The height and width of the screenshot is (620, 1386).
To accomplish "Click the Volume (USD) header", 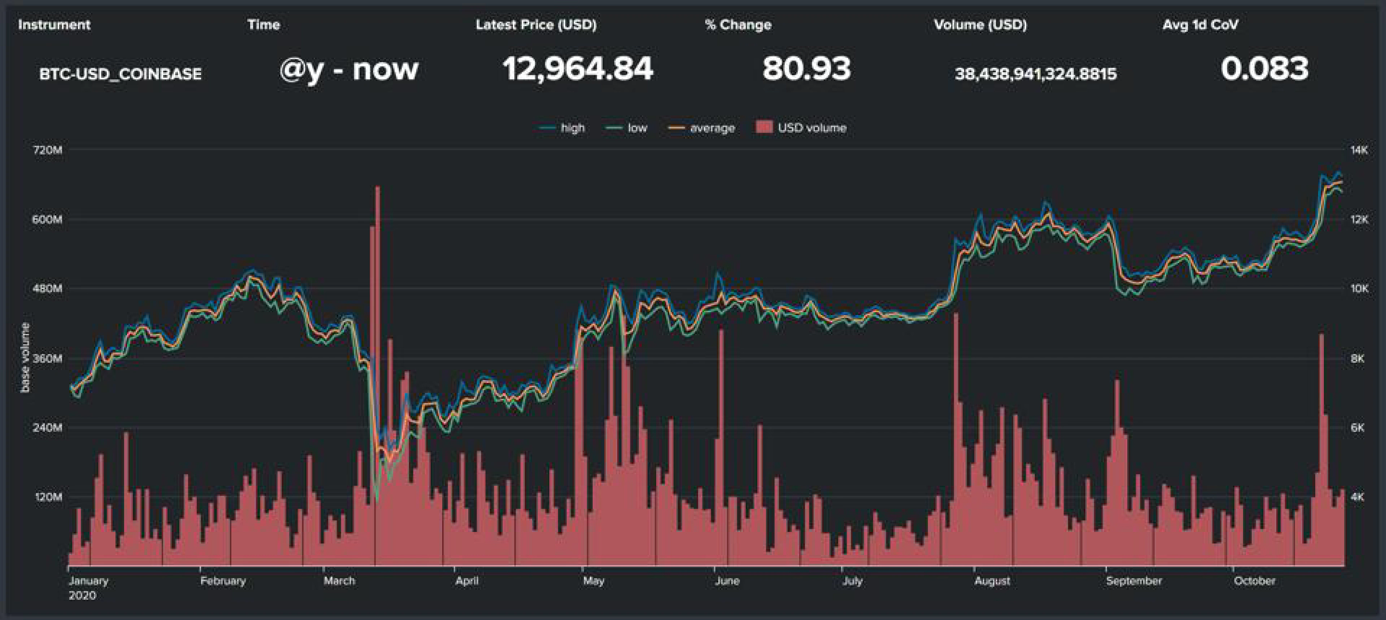I will tap(980, 25).
